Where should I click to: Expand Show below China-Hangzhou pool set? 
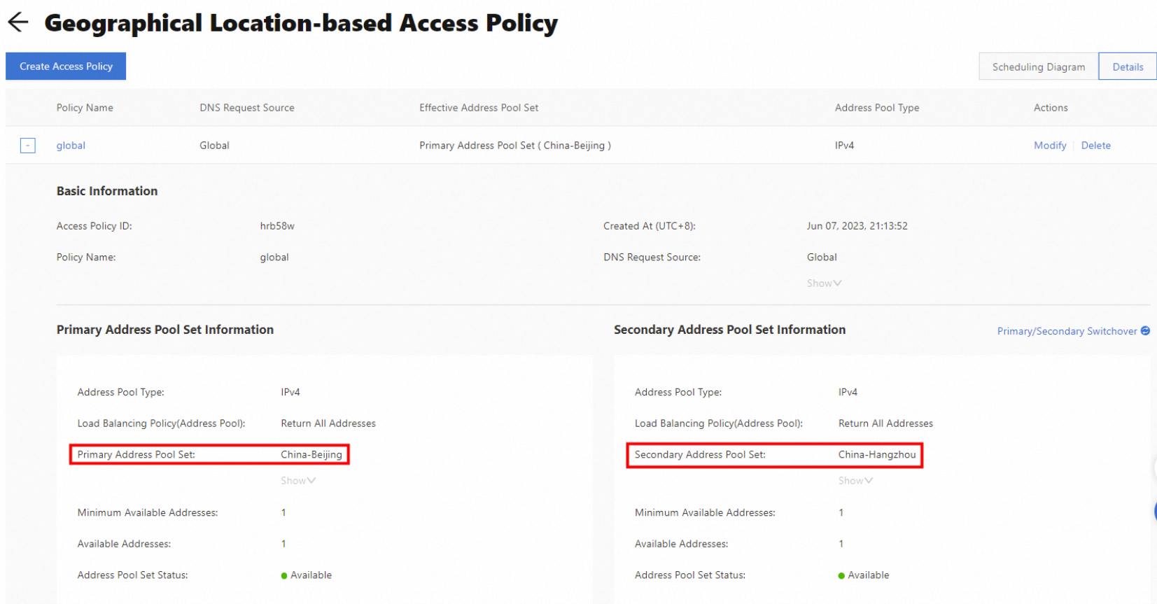click(855, 481)
